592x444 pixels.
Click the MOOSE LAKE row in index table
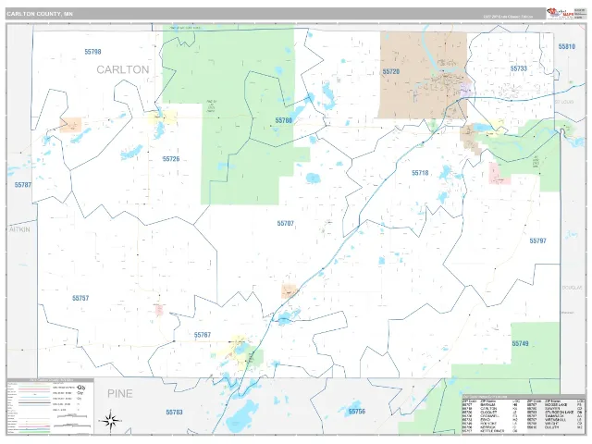coord(554,405)
